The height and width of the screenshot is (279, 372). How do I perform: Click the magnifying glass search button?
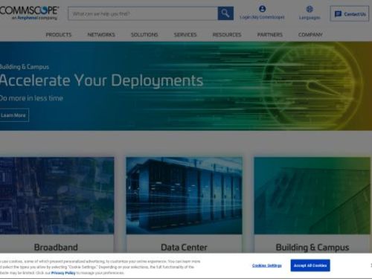coord(225,13)
